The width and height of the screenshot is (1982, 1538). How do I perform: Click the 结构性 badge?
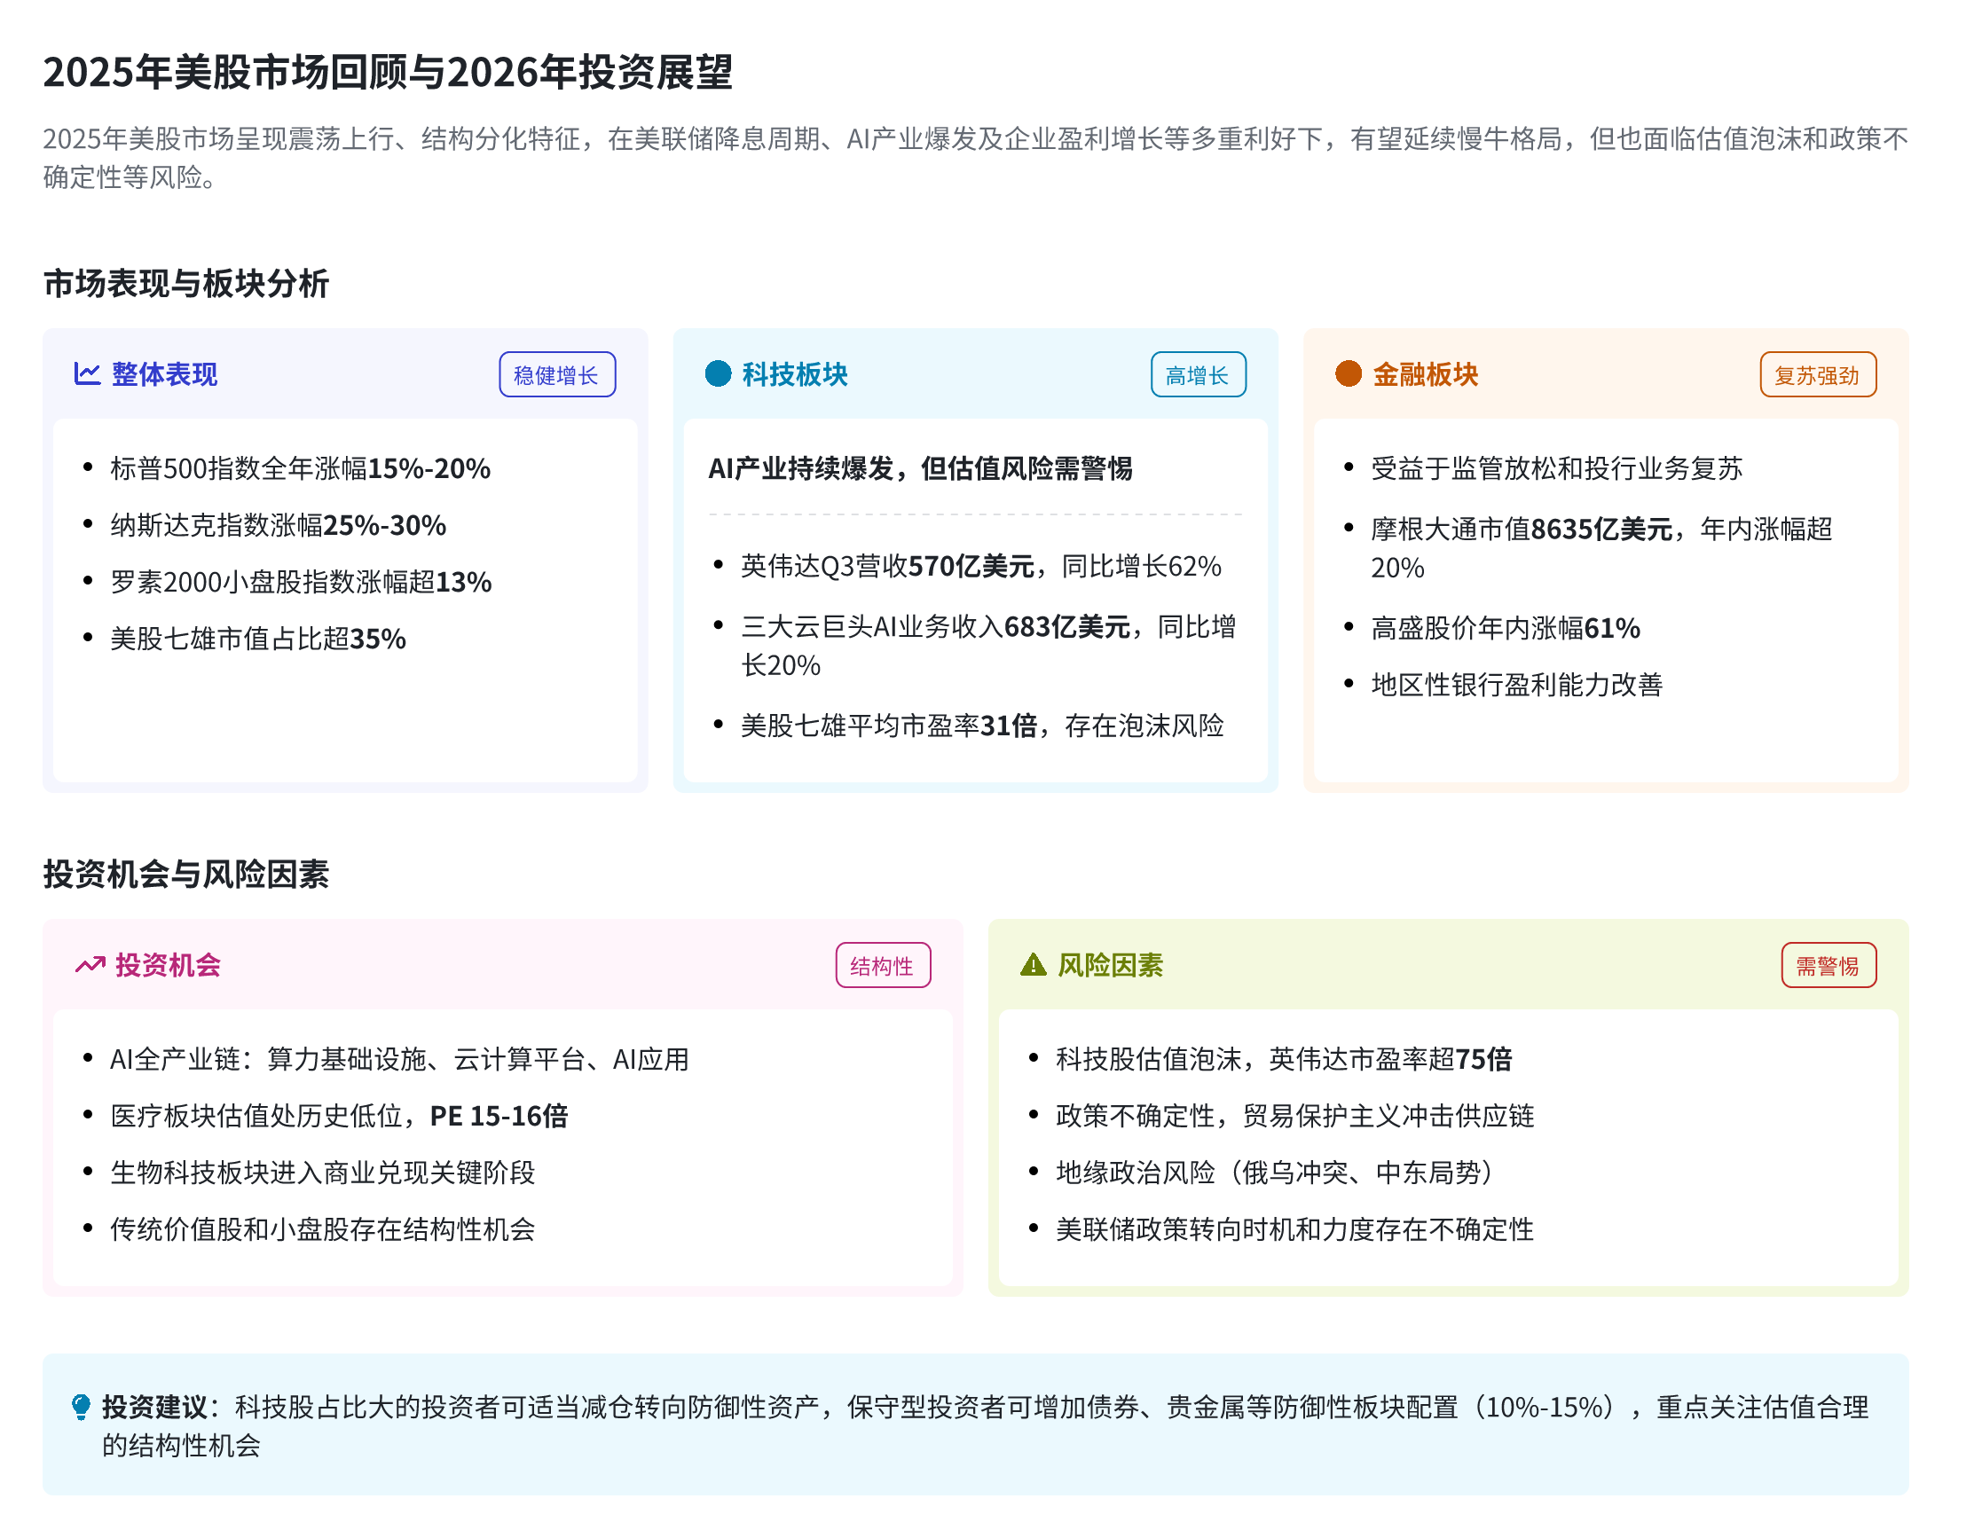[x=883, y=967]
